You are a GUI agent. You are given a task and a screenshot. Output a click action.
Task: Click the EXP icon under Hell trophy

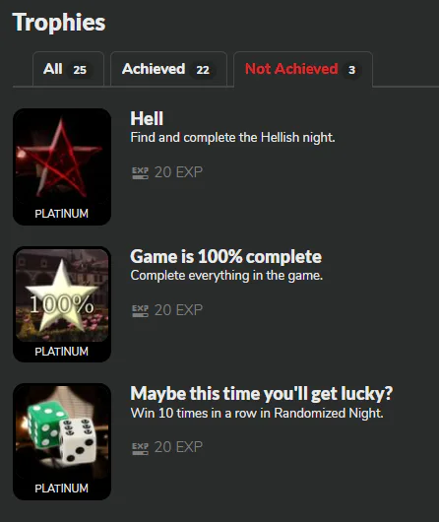point(140,172)
